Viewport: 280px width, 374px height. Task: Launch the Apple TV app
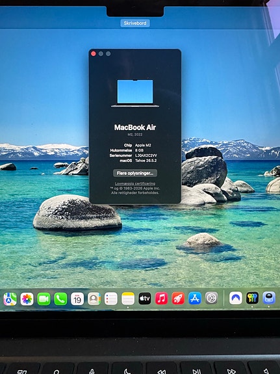[x=145, y=299]
